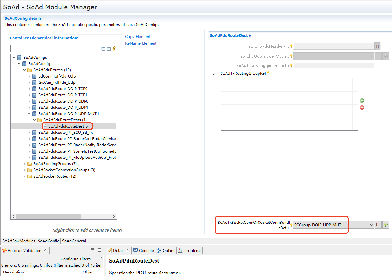Viewport: 392px width, 276px height.
Task: Click the Copy Element link
Action: click(138, 37)
